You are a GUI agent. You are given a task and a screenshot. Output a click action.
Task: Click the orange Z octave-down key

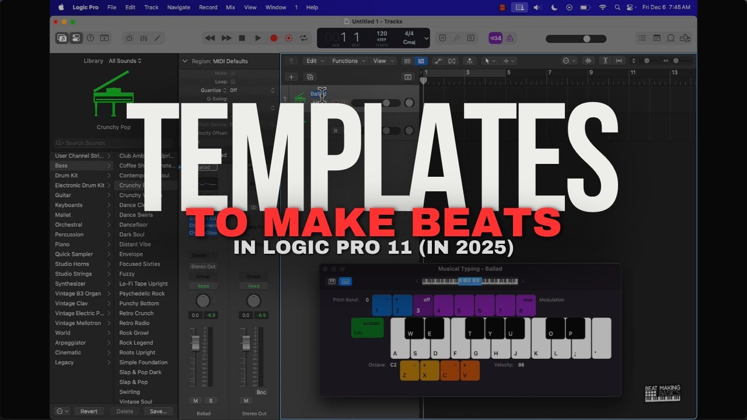tap(409, 370)
